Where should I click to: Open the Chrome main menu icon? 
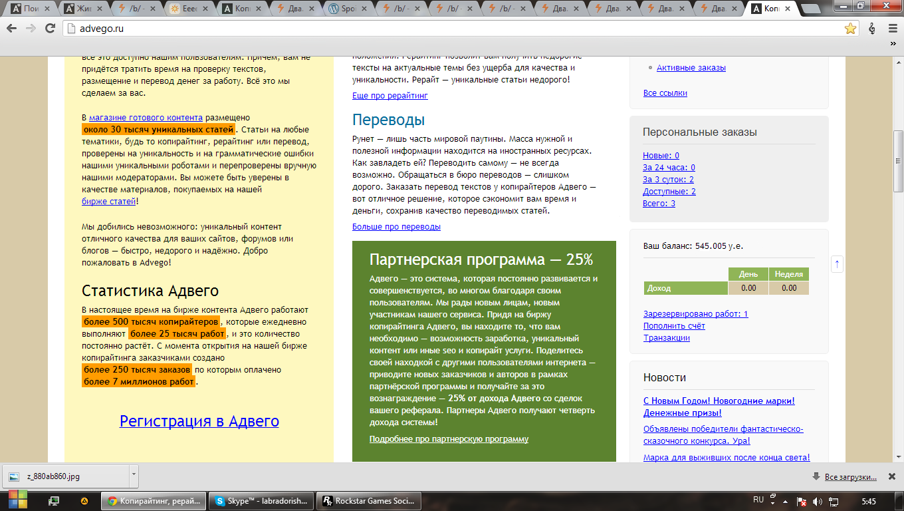click(893, 29)
